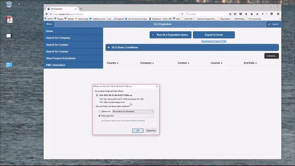Viewport: 295px width, 166px height.
Task: Tick the always-do-this-for-this-file-type checkbox
Action: click(x=100, y=121)
